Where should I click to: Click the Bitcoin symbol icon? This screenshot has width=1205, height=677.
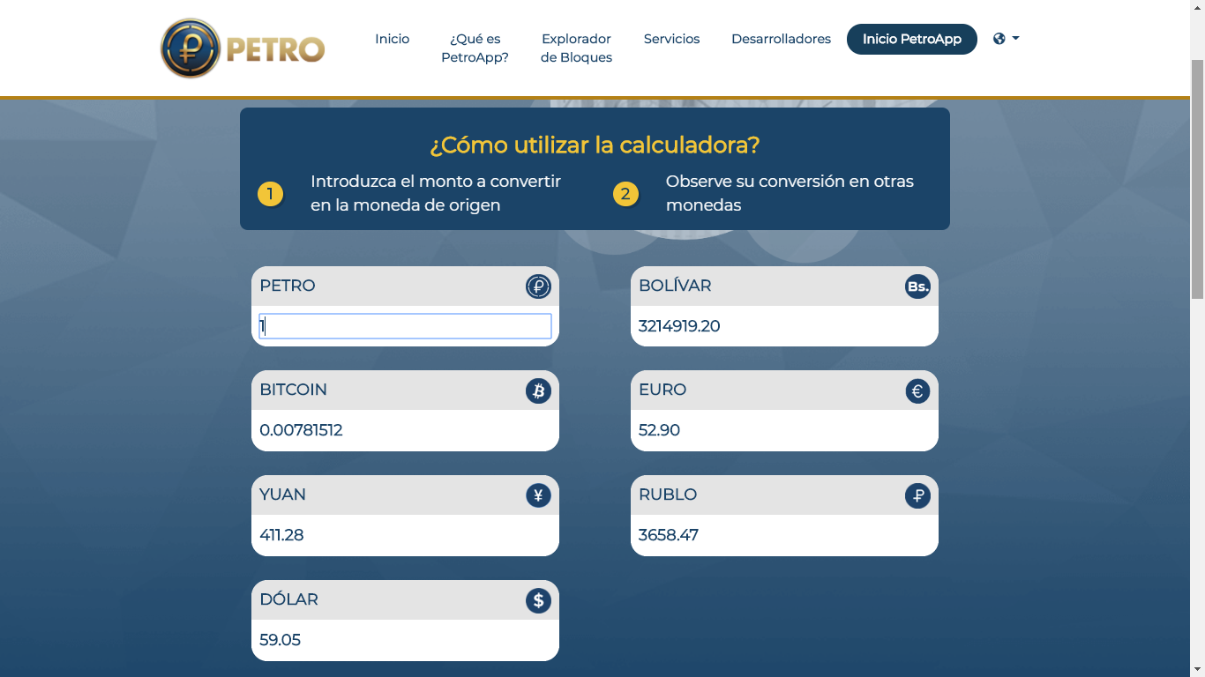point(537,390)
